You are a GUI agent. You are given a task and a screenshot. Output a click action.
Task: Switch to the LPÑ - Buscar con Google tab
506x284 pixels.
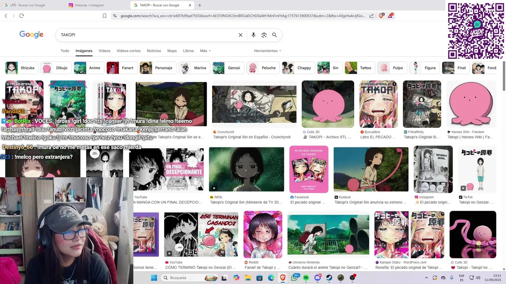click(x=32, y=5)
